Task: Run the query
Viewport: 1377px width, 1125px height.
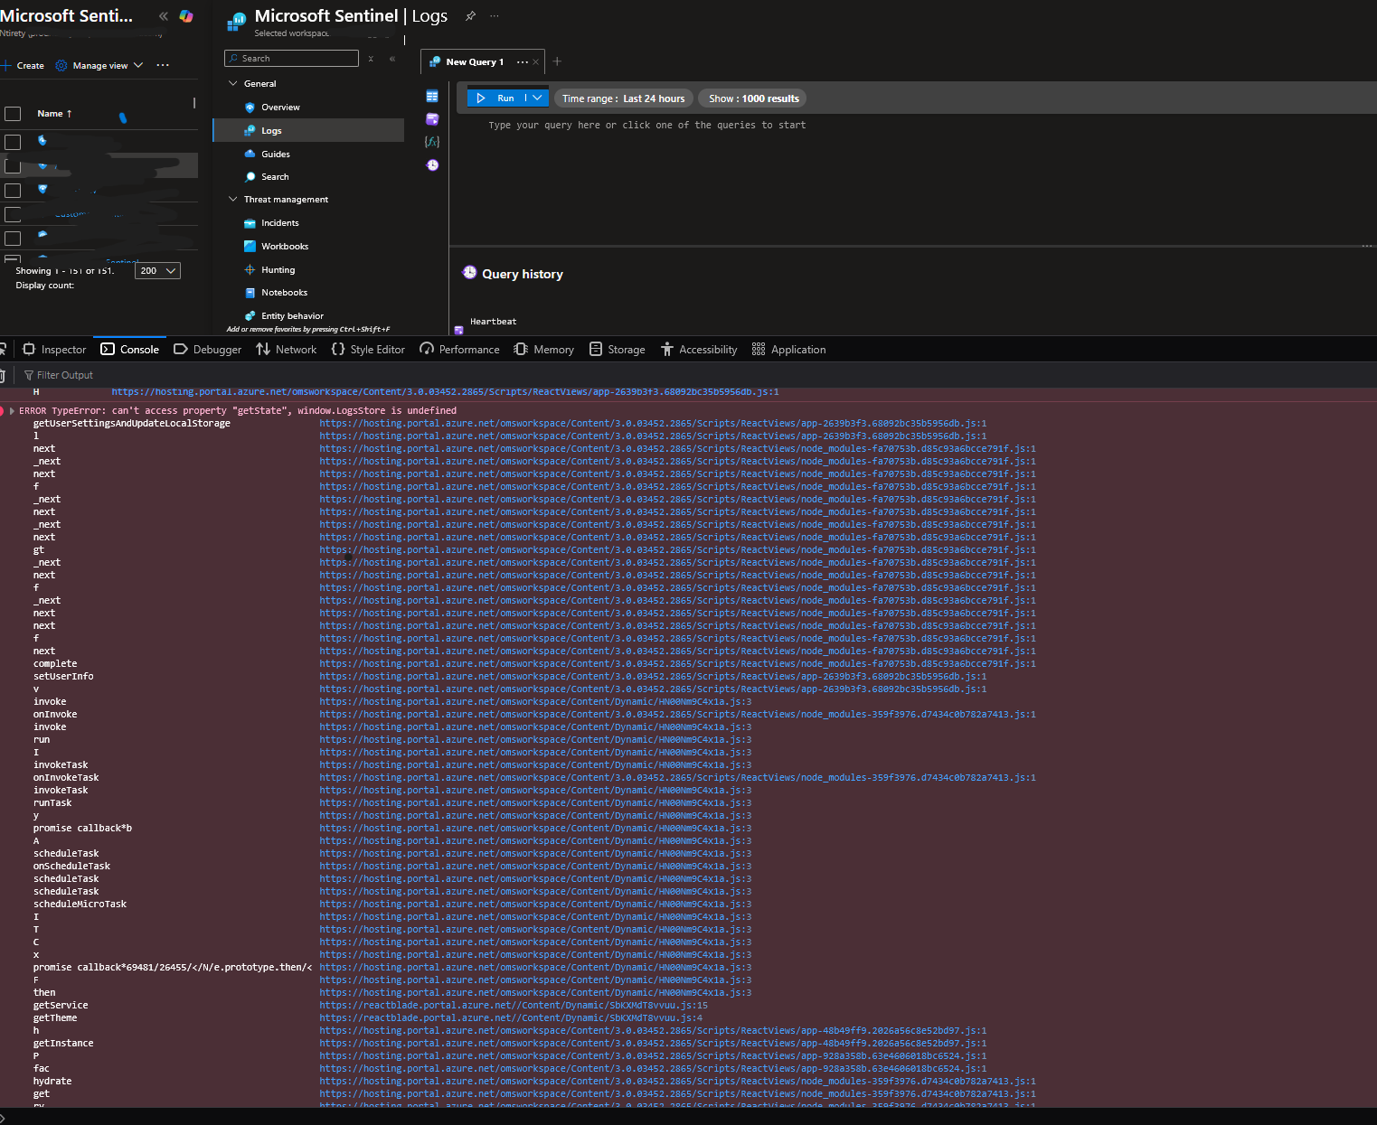Action: coord(495,98)
